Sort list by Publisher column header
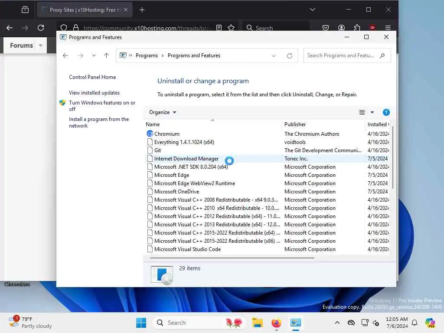Screen dimensions: 444x333 tap(323, 124)
